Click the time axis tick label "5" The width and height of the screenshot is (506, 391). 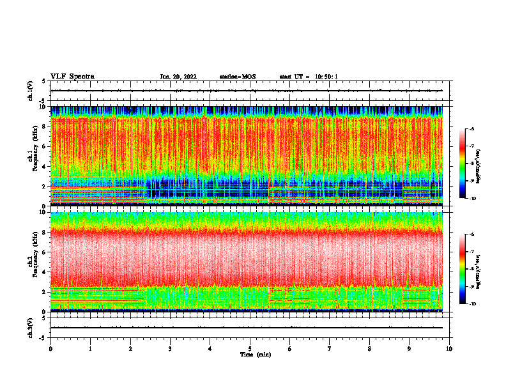pos(250,349)
